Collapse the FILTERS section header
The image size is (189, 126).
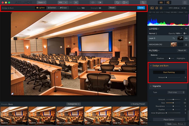154,50
